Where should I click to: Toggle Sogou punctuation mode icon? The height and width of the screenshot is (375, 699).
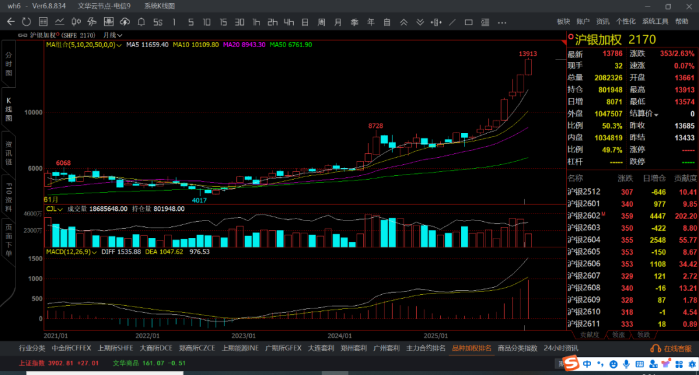click(x=601, y=364)
